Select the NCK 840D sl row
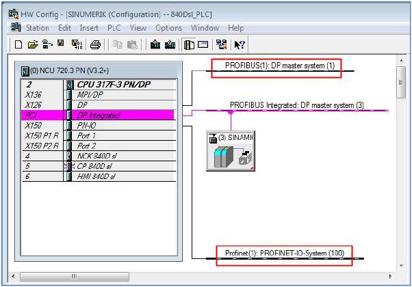The width and height of the screenshot is (412, 287). (x=99, y=156)
